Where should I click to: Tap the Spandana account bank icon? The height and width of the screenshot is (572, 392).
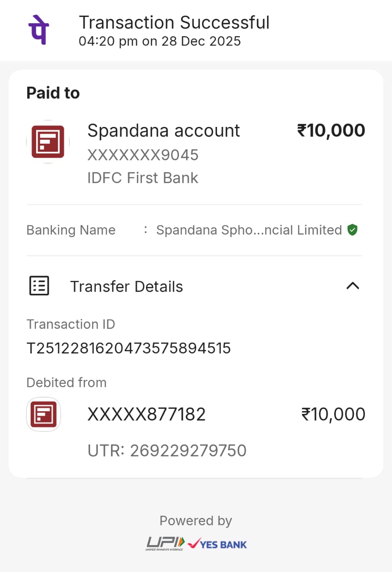point(48,142)
